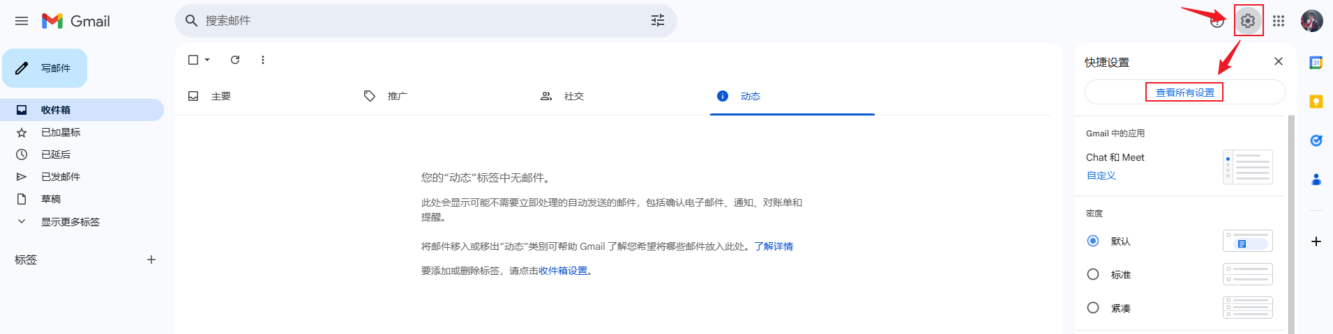This screenshot has height=334, width=1333.
Task: Tick the select all messages checkbox
Action: click(x=193, y=60)
